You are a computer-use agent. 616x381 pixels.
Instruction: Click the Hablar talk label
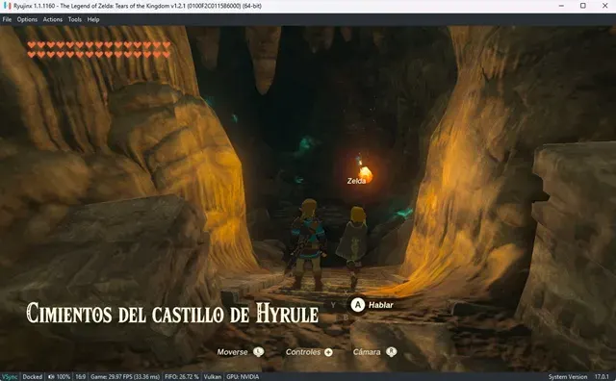point(381,305)
